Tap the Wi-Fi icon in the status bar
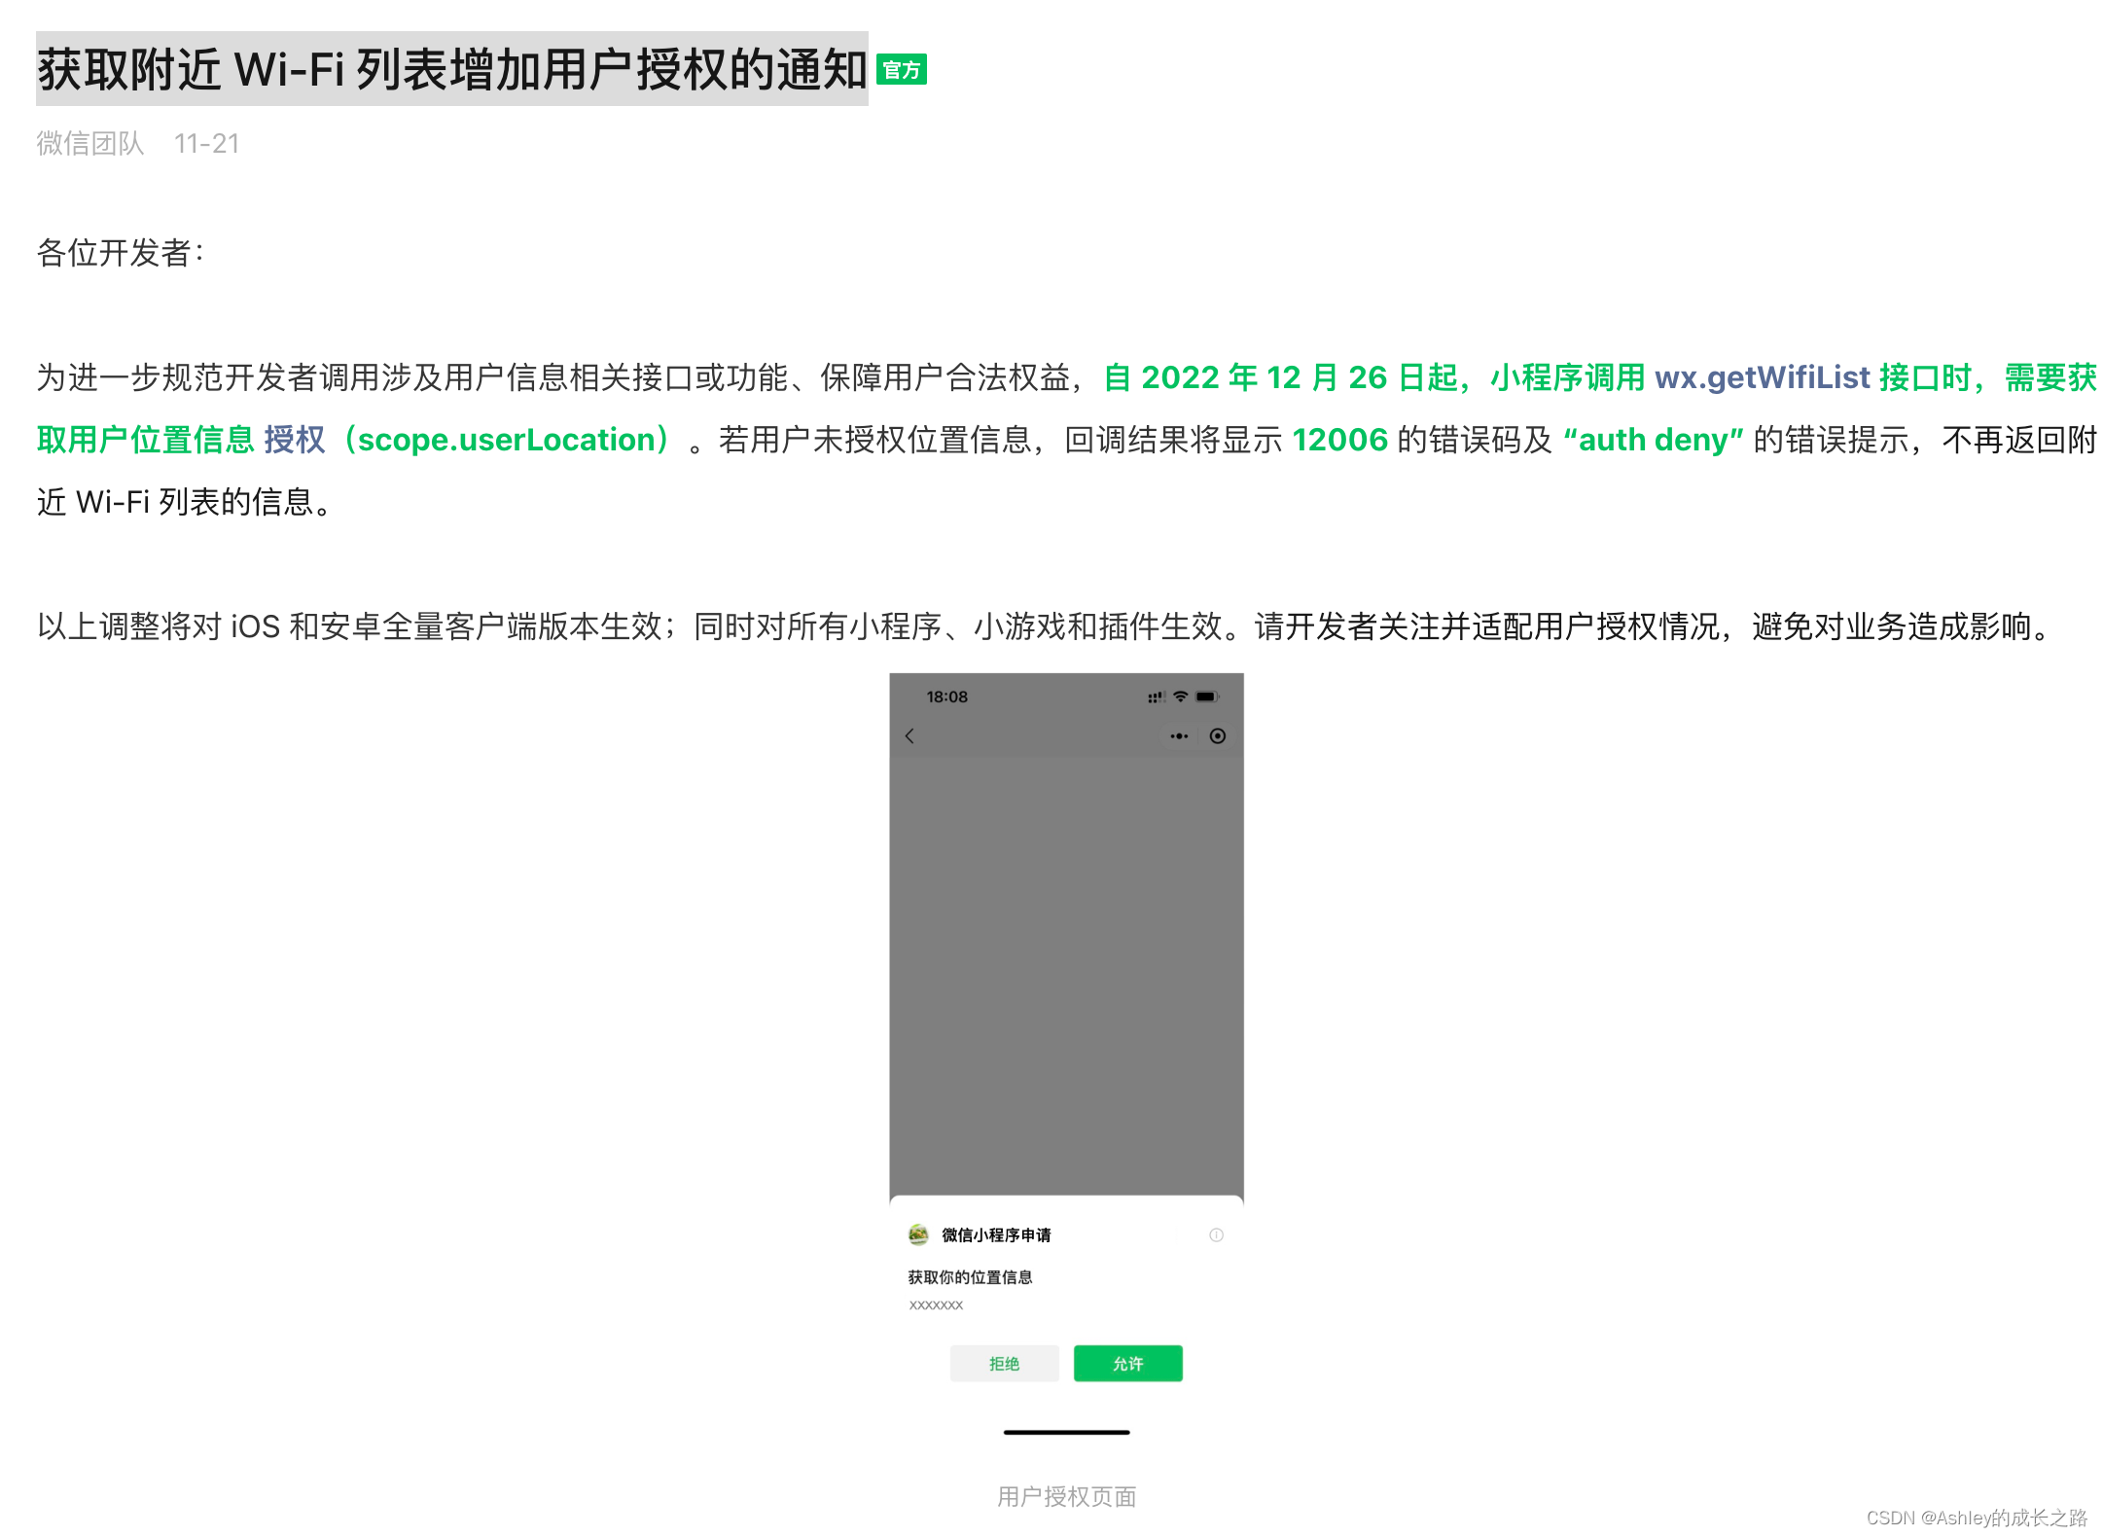 tap(1179, 697)
